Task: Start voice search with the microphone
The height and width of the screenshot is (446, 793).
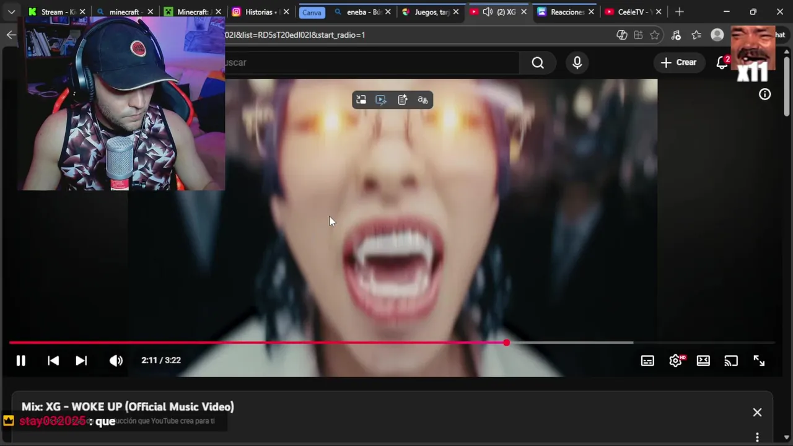Action: (577, 63)
